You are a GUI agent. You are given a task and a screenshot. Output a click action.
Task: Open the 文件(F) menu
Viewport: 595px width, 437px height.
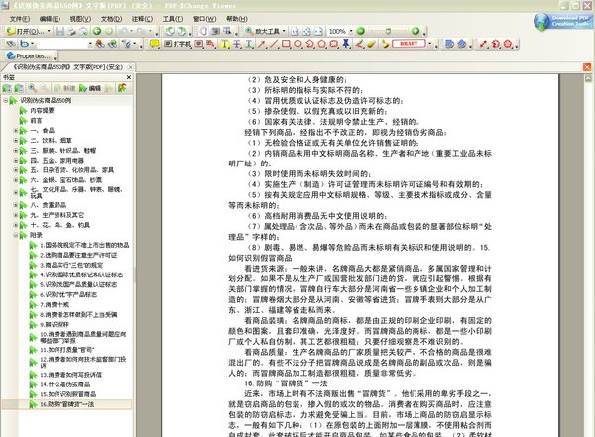point(20,19)
